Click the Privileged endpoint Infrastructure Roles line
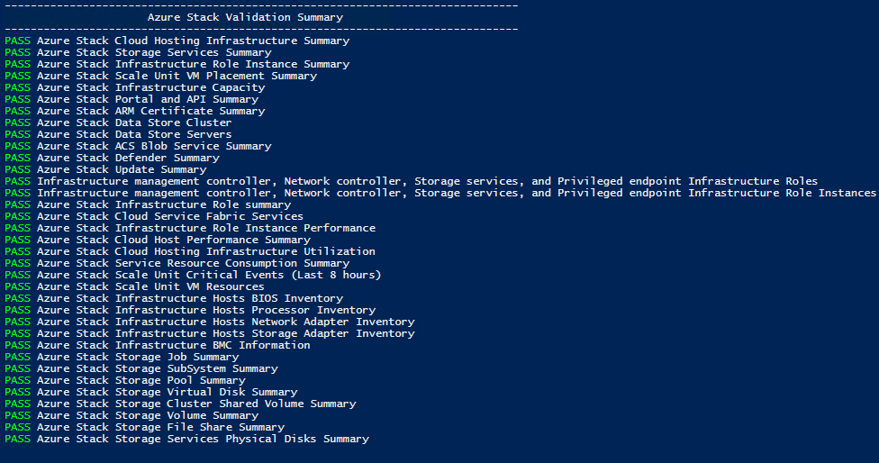Viewport: 879px width, 463px height. coord(412,182)
